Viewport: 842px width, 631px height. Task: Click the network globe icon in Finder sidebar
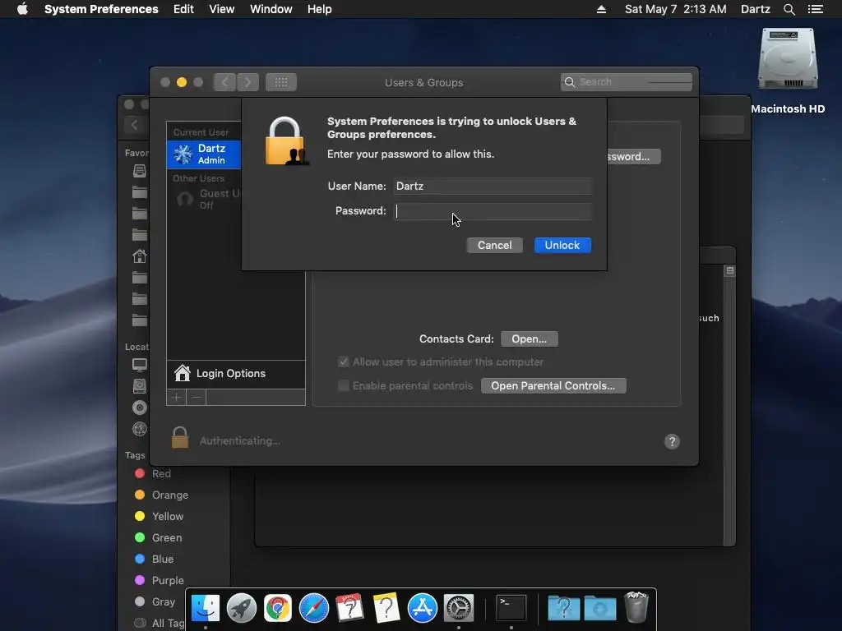click(x=140, y=429)
